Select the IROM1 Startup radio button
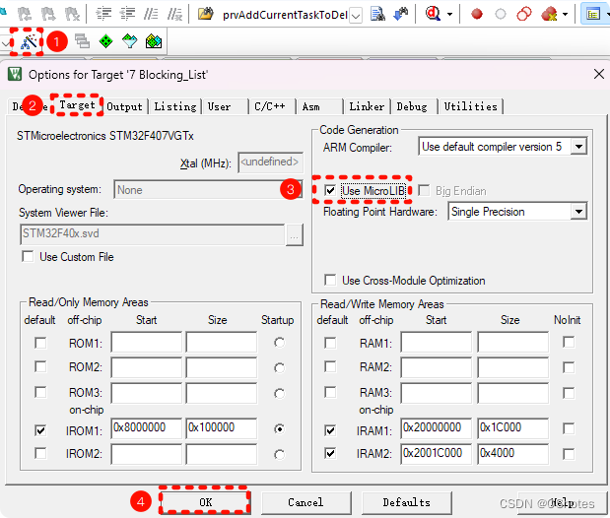This screenshot has height=518, width=610. (279, 429)
